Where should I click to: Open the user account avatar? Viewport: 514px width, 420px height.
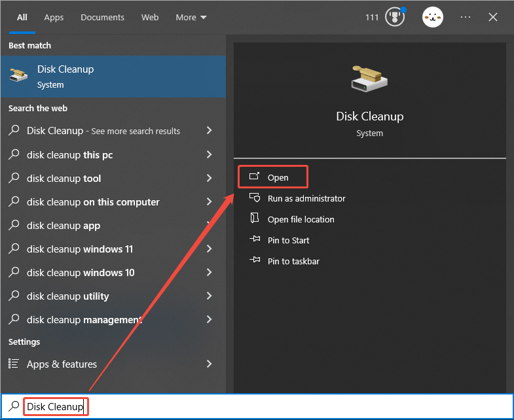point(432,17)
